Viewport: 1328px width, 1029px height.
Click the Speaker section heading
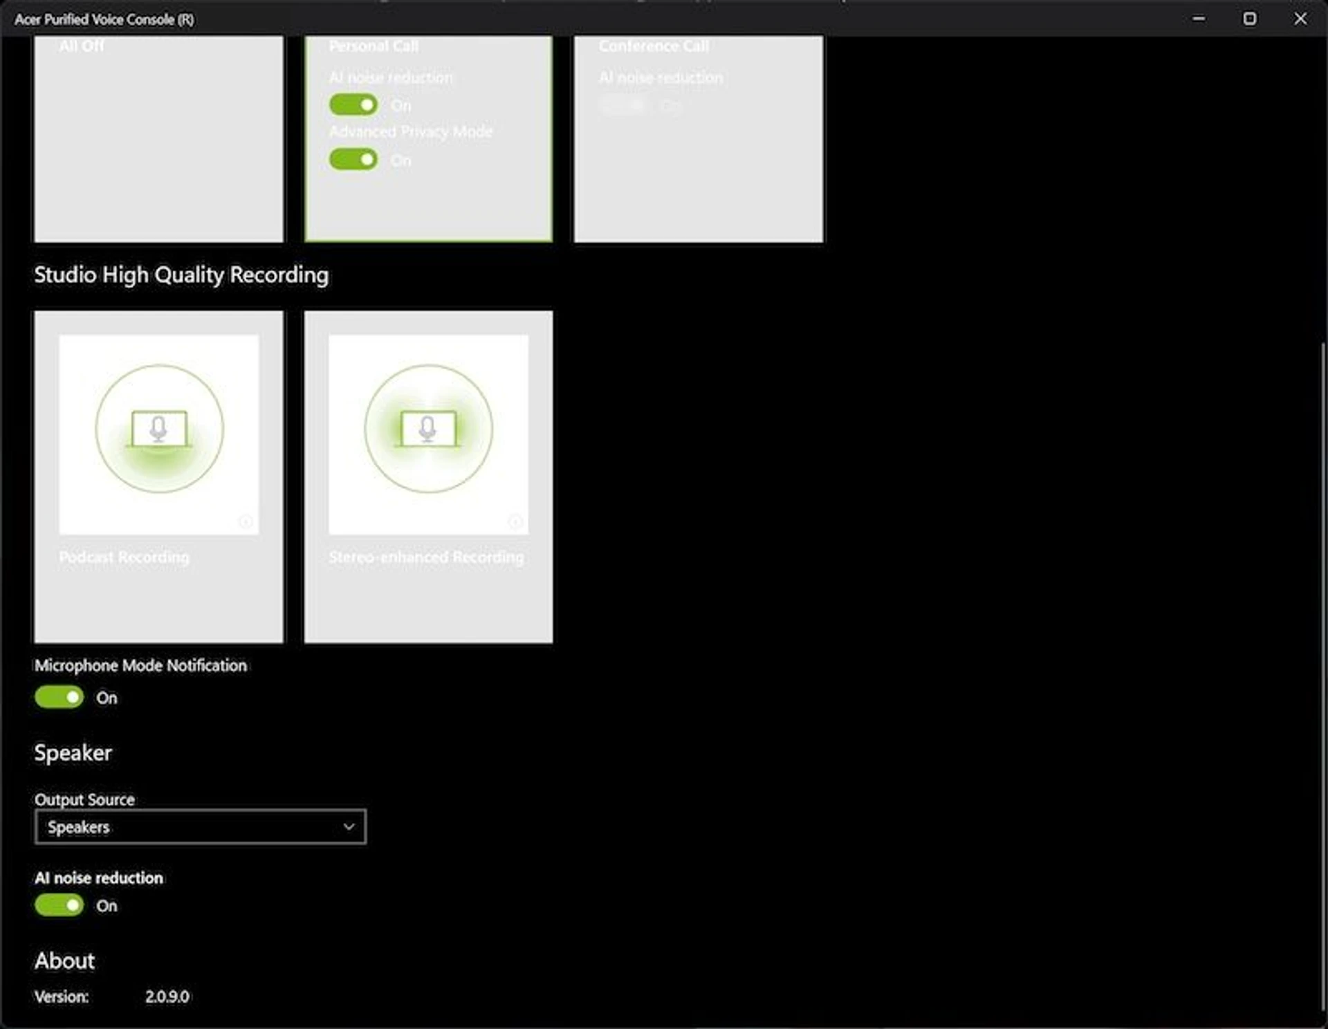point(73,753)
